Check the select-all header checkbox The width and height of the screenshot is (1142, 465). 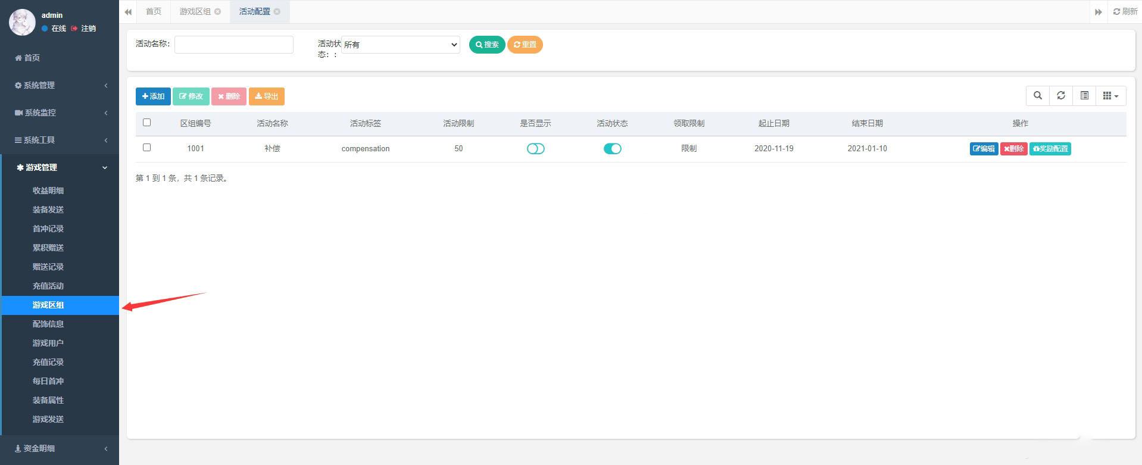(x=147, y=123)
